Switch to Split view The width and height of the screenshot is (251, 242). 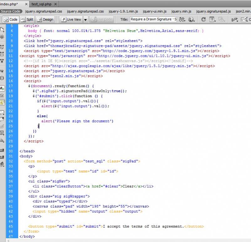(27, 19)
